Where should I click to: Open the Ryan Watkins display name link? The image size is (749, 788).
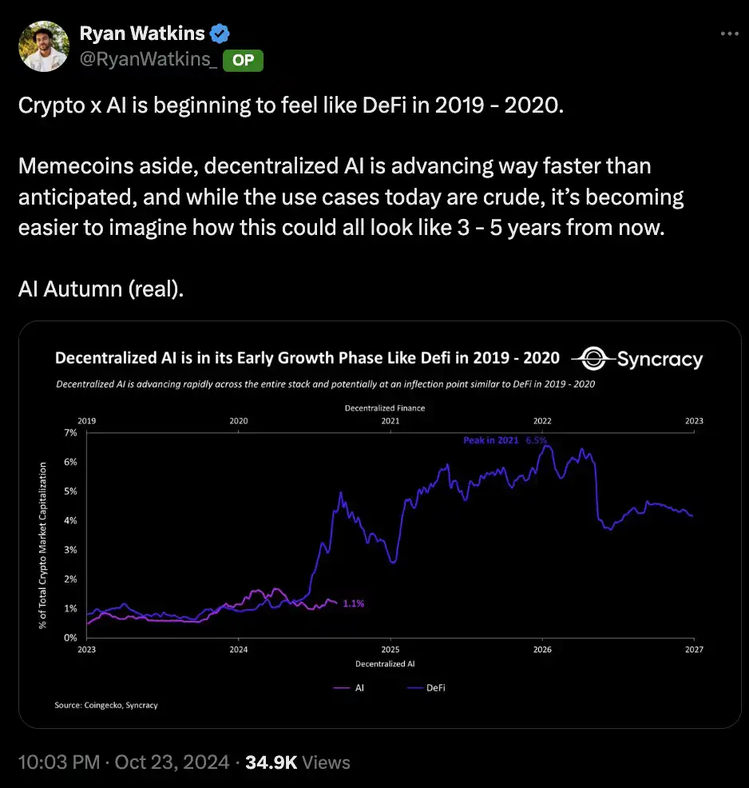(x=142, y=34)
